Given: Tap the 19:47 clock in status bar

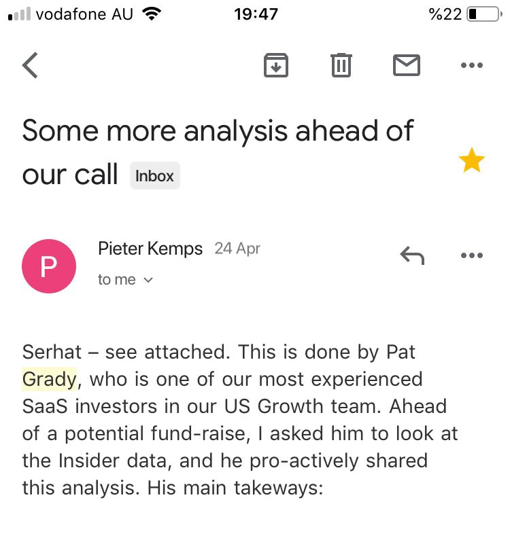Looking at the screenshot, I should (255, 14).
